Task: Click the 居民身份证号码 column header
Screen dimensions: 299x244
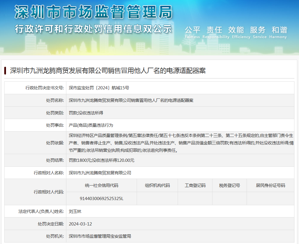Action: pyautogui.click(x=270, y=185)
